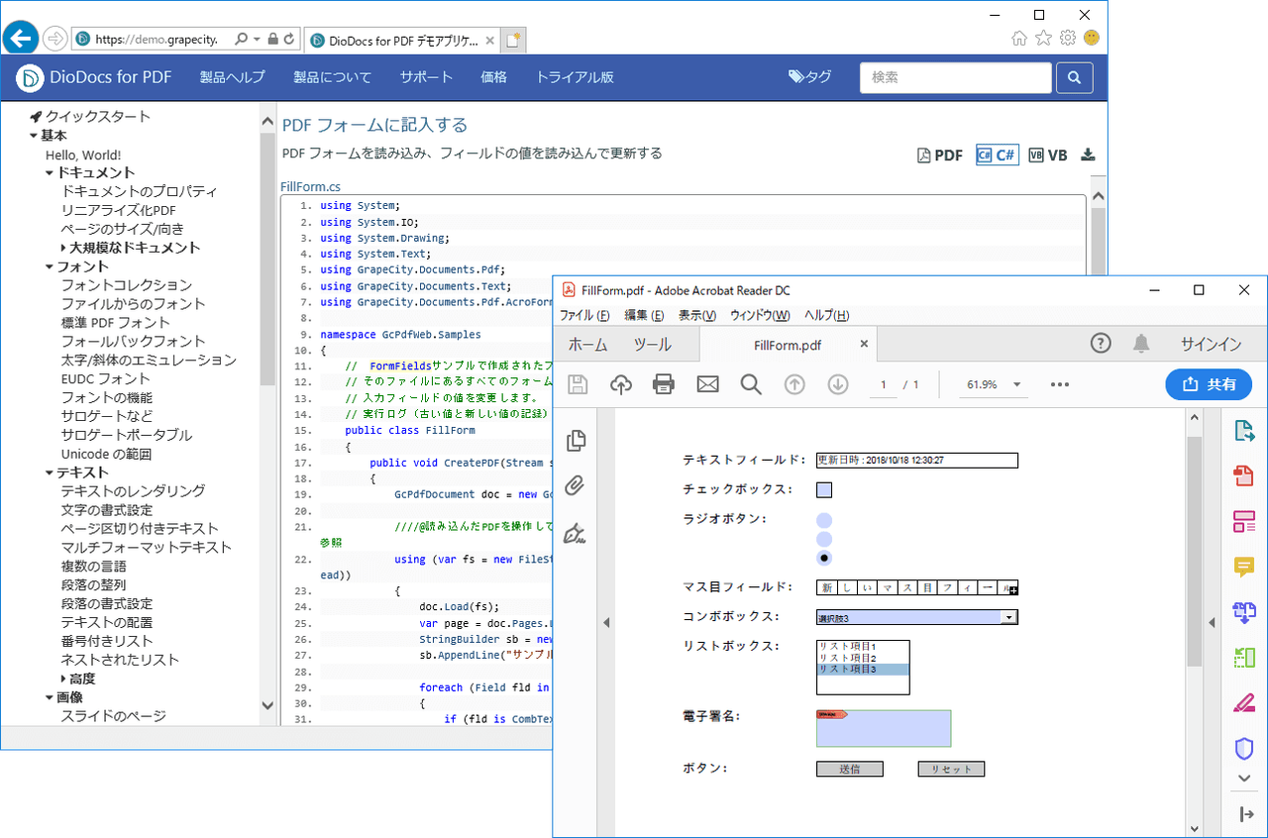
Task: Print the PDF with printer icon
Action: coord(664,384)
